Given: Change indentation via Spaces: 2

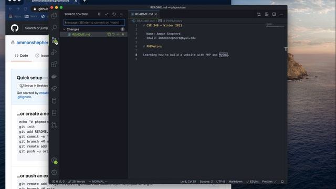Looking at the screenshot, I should 206,182.
